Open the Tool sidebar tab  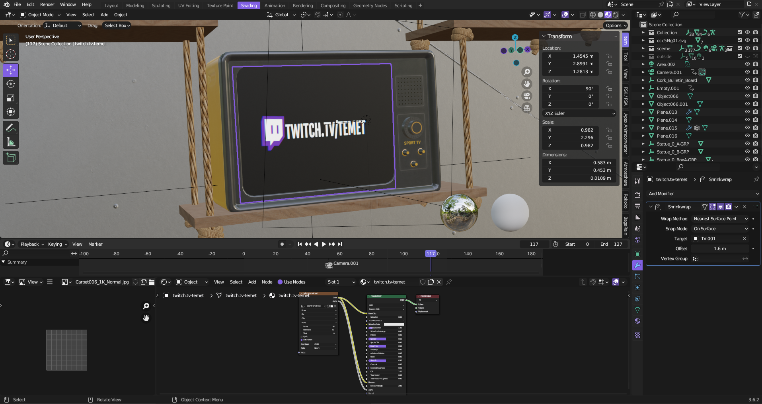(x=626, y=56)
